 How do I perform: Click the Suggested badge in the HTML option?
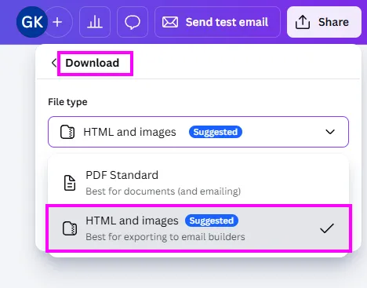[212, 221]
